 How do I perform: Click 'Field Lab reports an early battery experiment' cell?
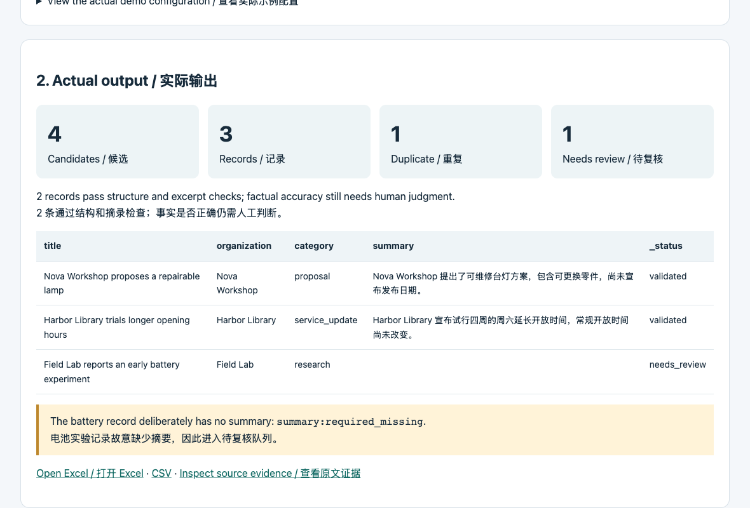111,372
